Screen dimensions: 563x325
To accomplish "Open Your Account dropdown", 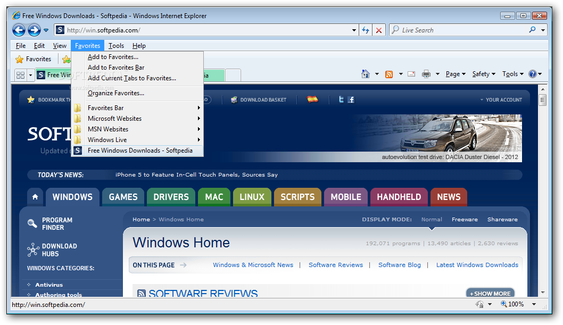I will pos(501,99).
